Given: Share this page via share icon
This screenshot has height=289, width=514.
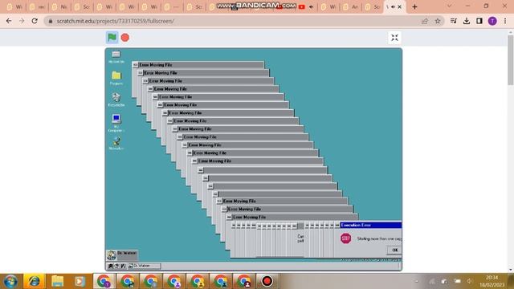Looking at the screenshot, I should (425, 21).
